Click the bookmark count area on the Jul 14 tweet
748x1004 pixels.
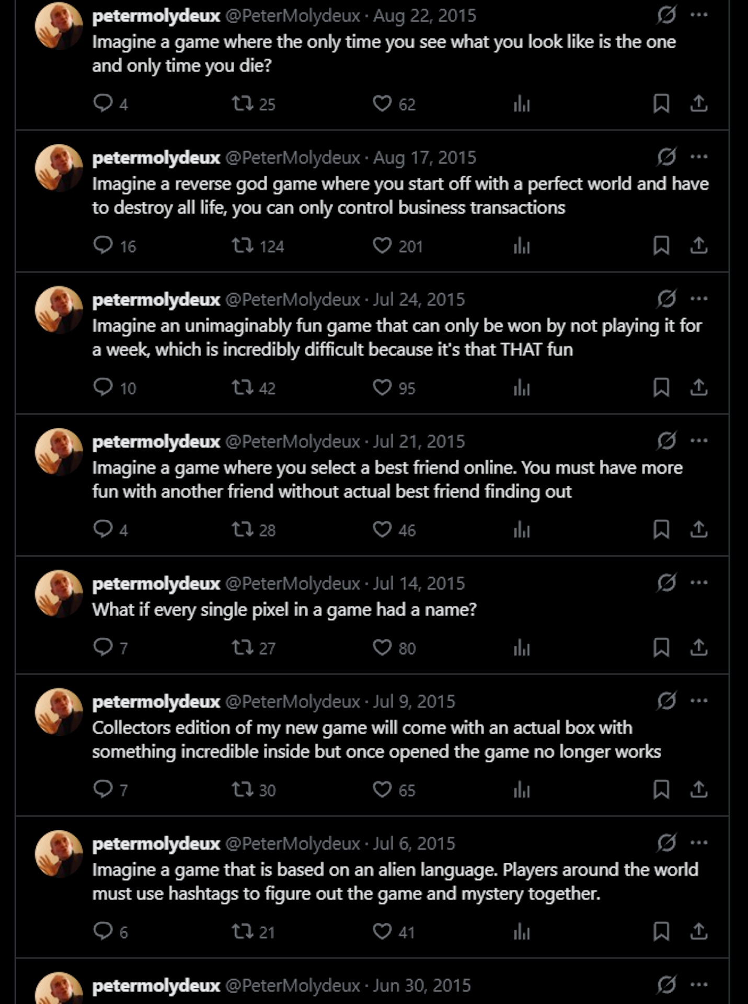click(661, 648)
